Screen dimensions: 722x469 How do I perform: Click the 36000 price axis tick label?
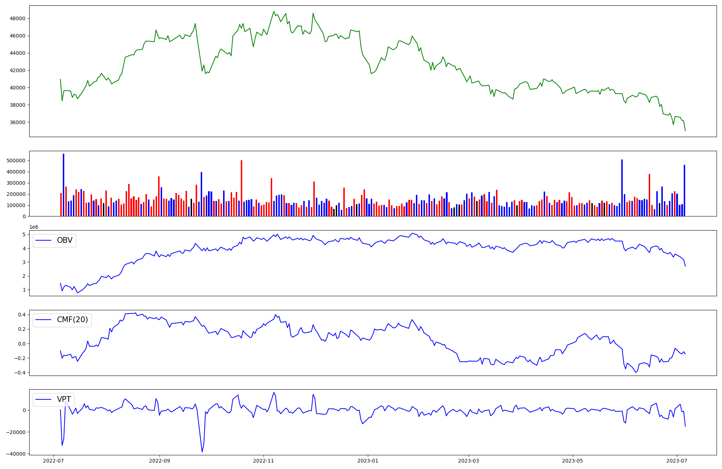pos(18,122)
